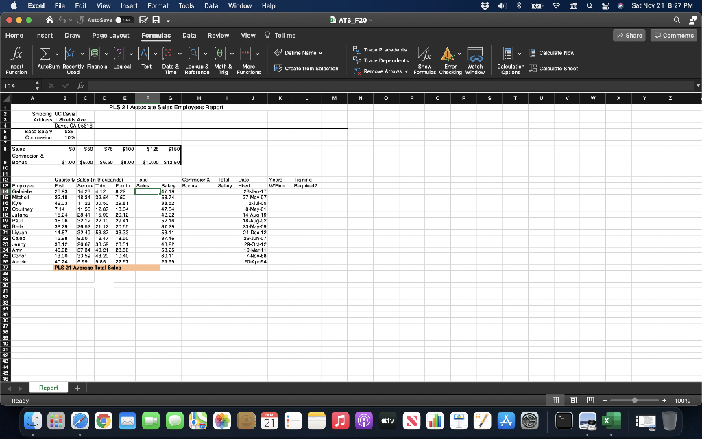Expand Error Checking dropdown arrow
702x439 pixels.
click(x=459, y=54)
